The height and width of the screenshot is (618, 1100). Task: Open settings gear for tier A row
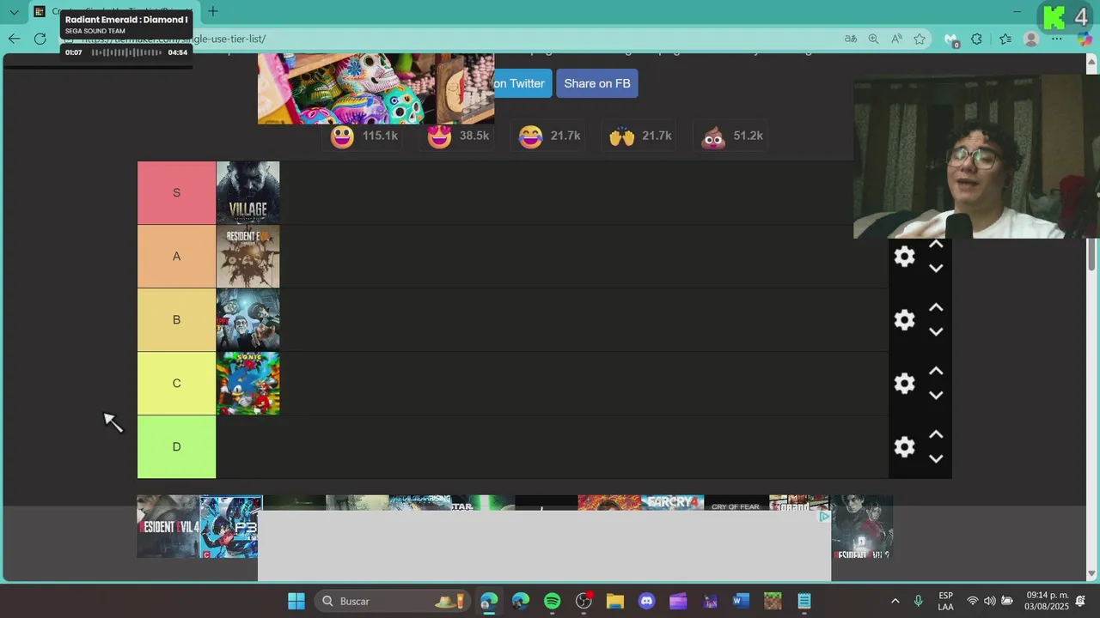[x=904, y=257]
